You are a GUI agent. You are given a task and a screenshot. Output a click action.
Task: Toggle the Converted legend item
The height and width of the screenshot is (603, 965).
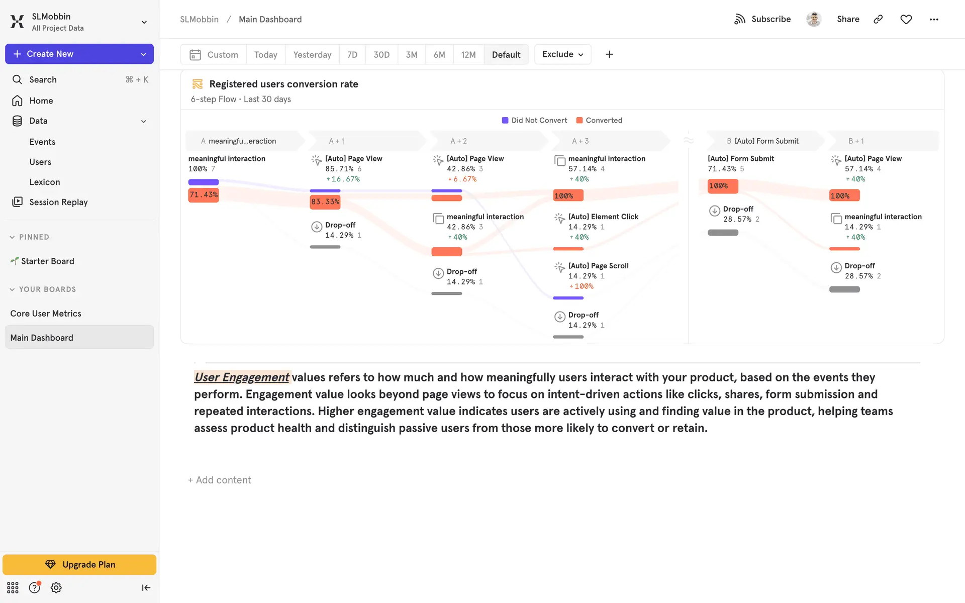[599, 120]
